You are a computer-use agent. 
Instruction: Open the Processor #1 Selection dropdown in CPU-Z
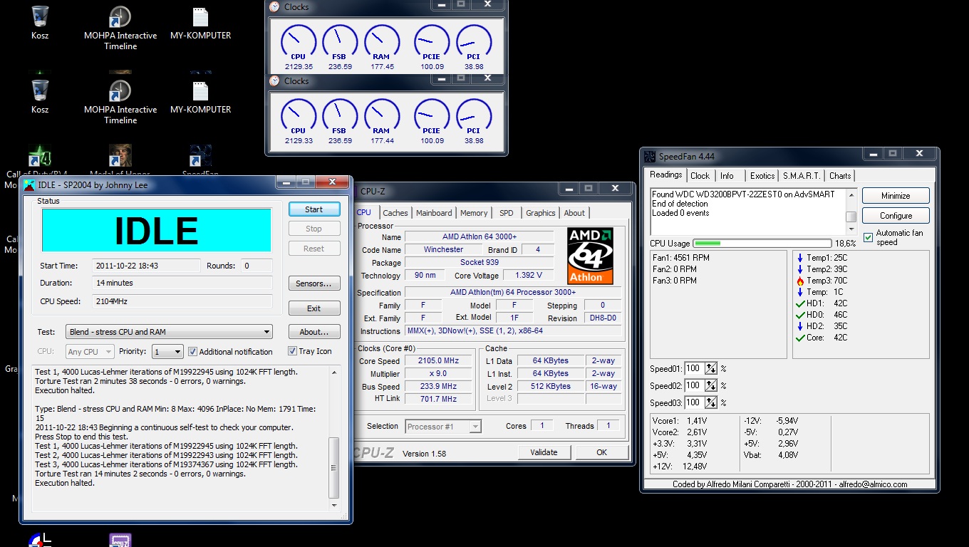coord(443,427)
